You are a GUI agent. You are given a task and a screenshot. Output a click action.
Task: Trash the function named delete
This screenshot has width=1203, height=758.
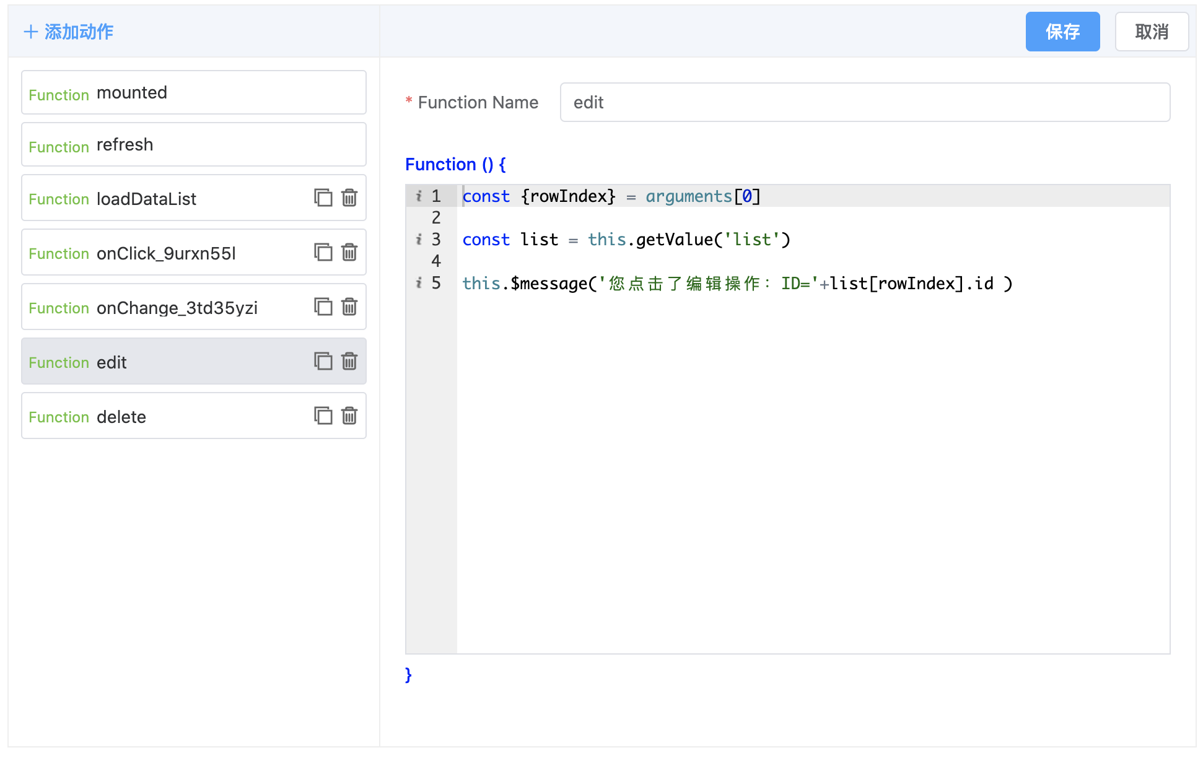349,416
